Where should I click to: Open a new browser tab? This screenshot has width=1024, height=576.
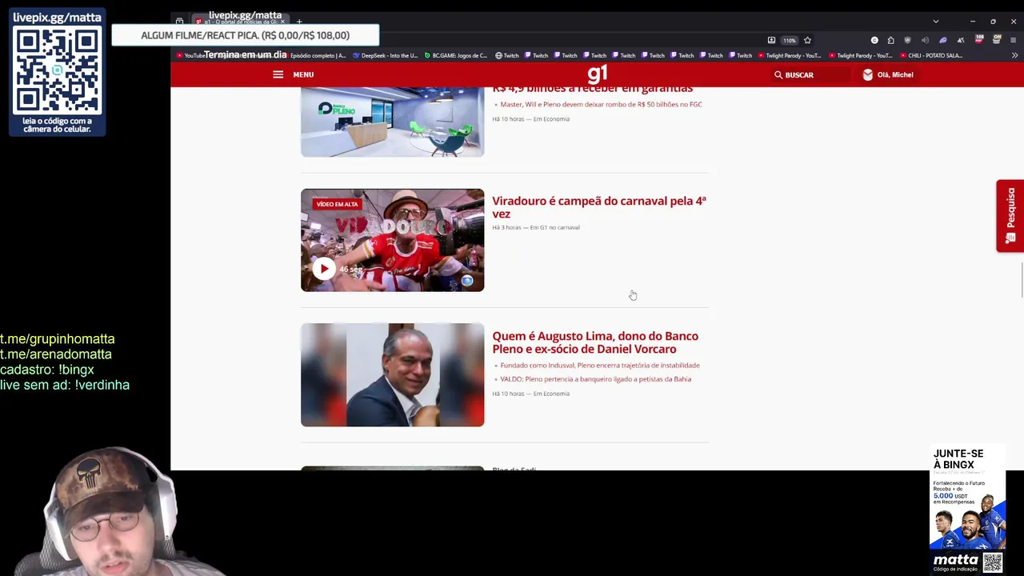click(299, 21)
